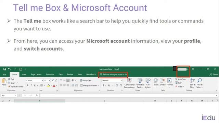
Task: Toggle Wrap Text
Action: 86,81
